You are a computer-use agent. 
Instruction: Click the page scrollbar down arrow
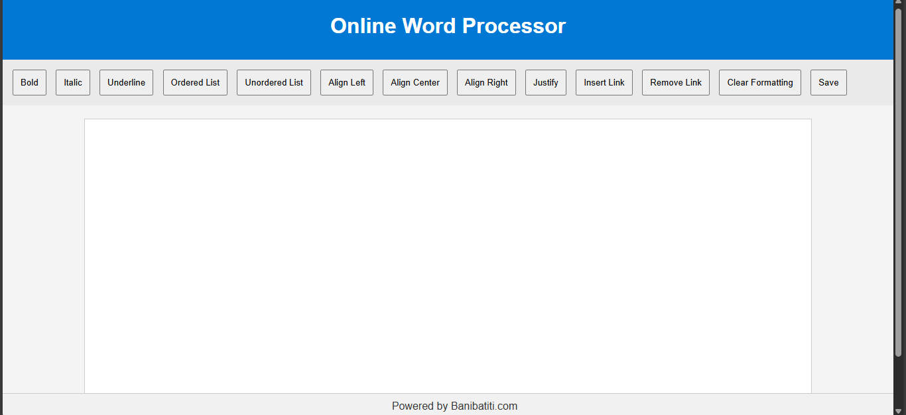tap(899, 410)
